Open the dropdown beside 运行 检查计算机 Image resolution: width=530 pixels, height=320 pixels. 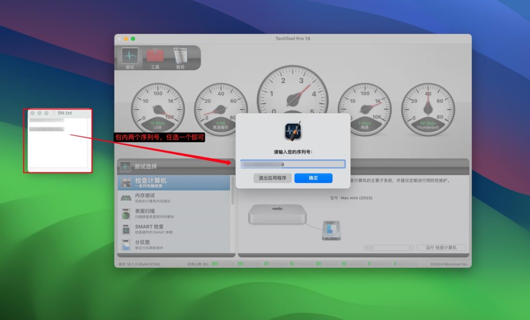tap(388, 248)
